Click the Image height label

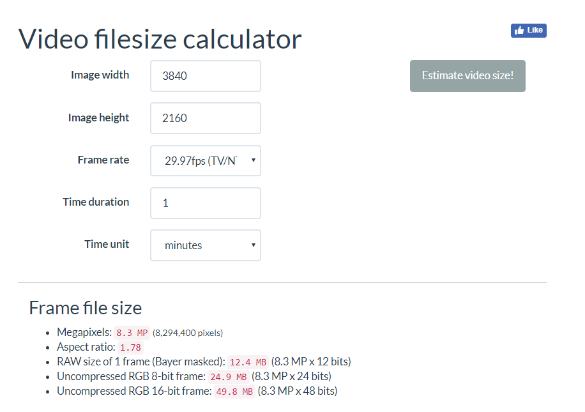(x=98, y=118)
